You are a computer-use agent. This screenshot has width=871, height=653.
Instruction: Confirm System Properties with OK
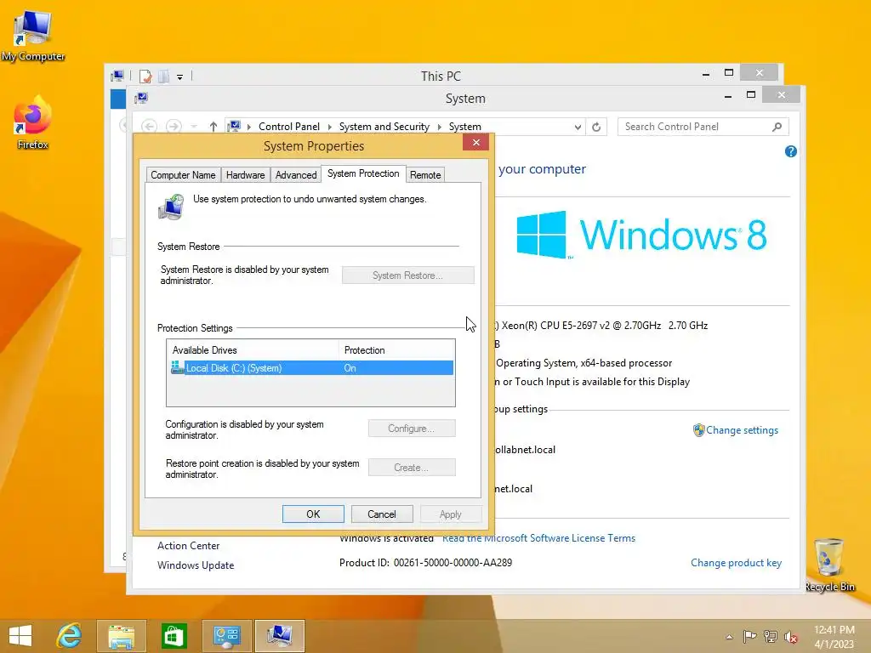[x=313, y=514]
